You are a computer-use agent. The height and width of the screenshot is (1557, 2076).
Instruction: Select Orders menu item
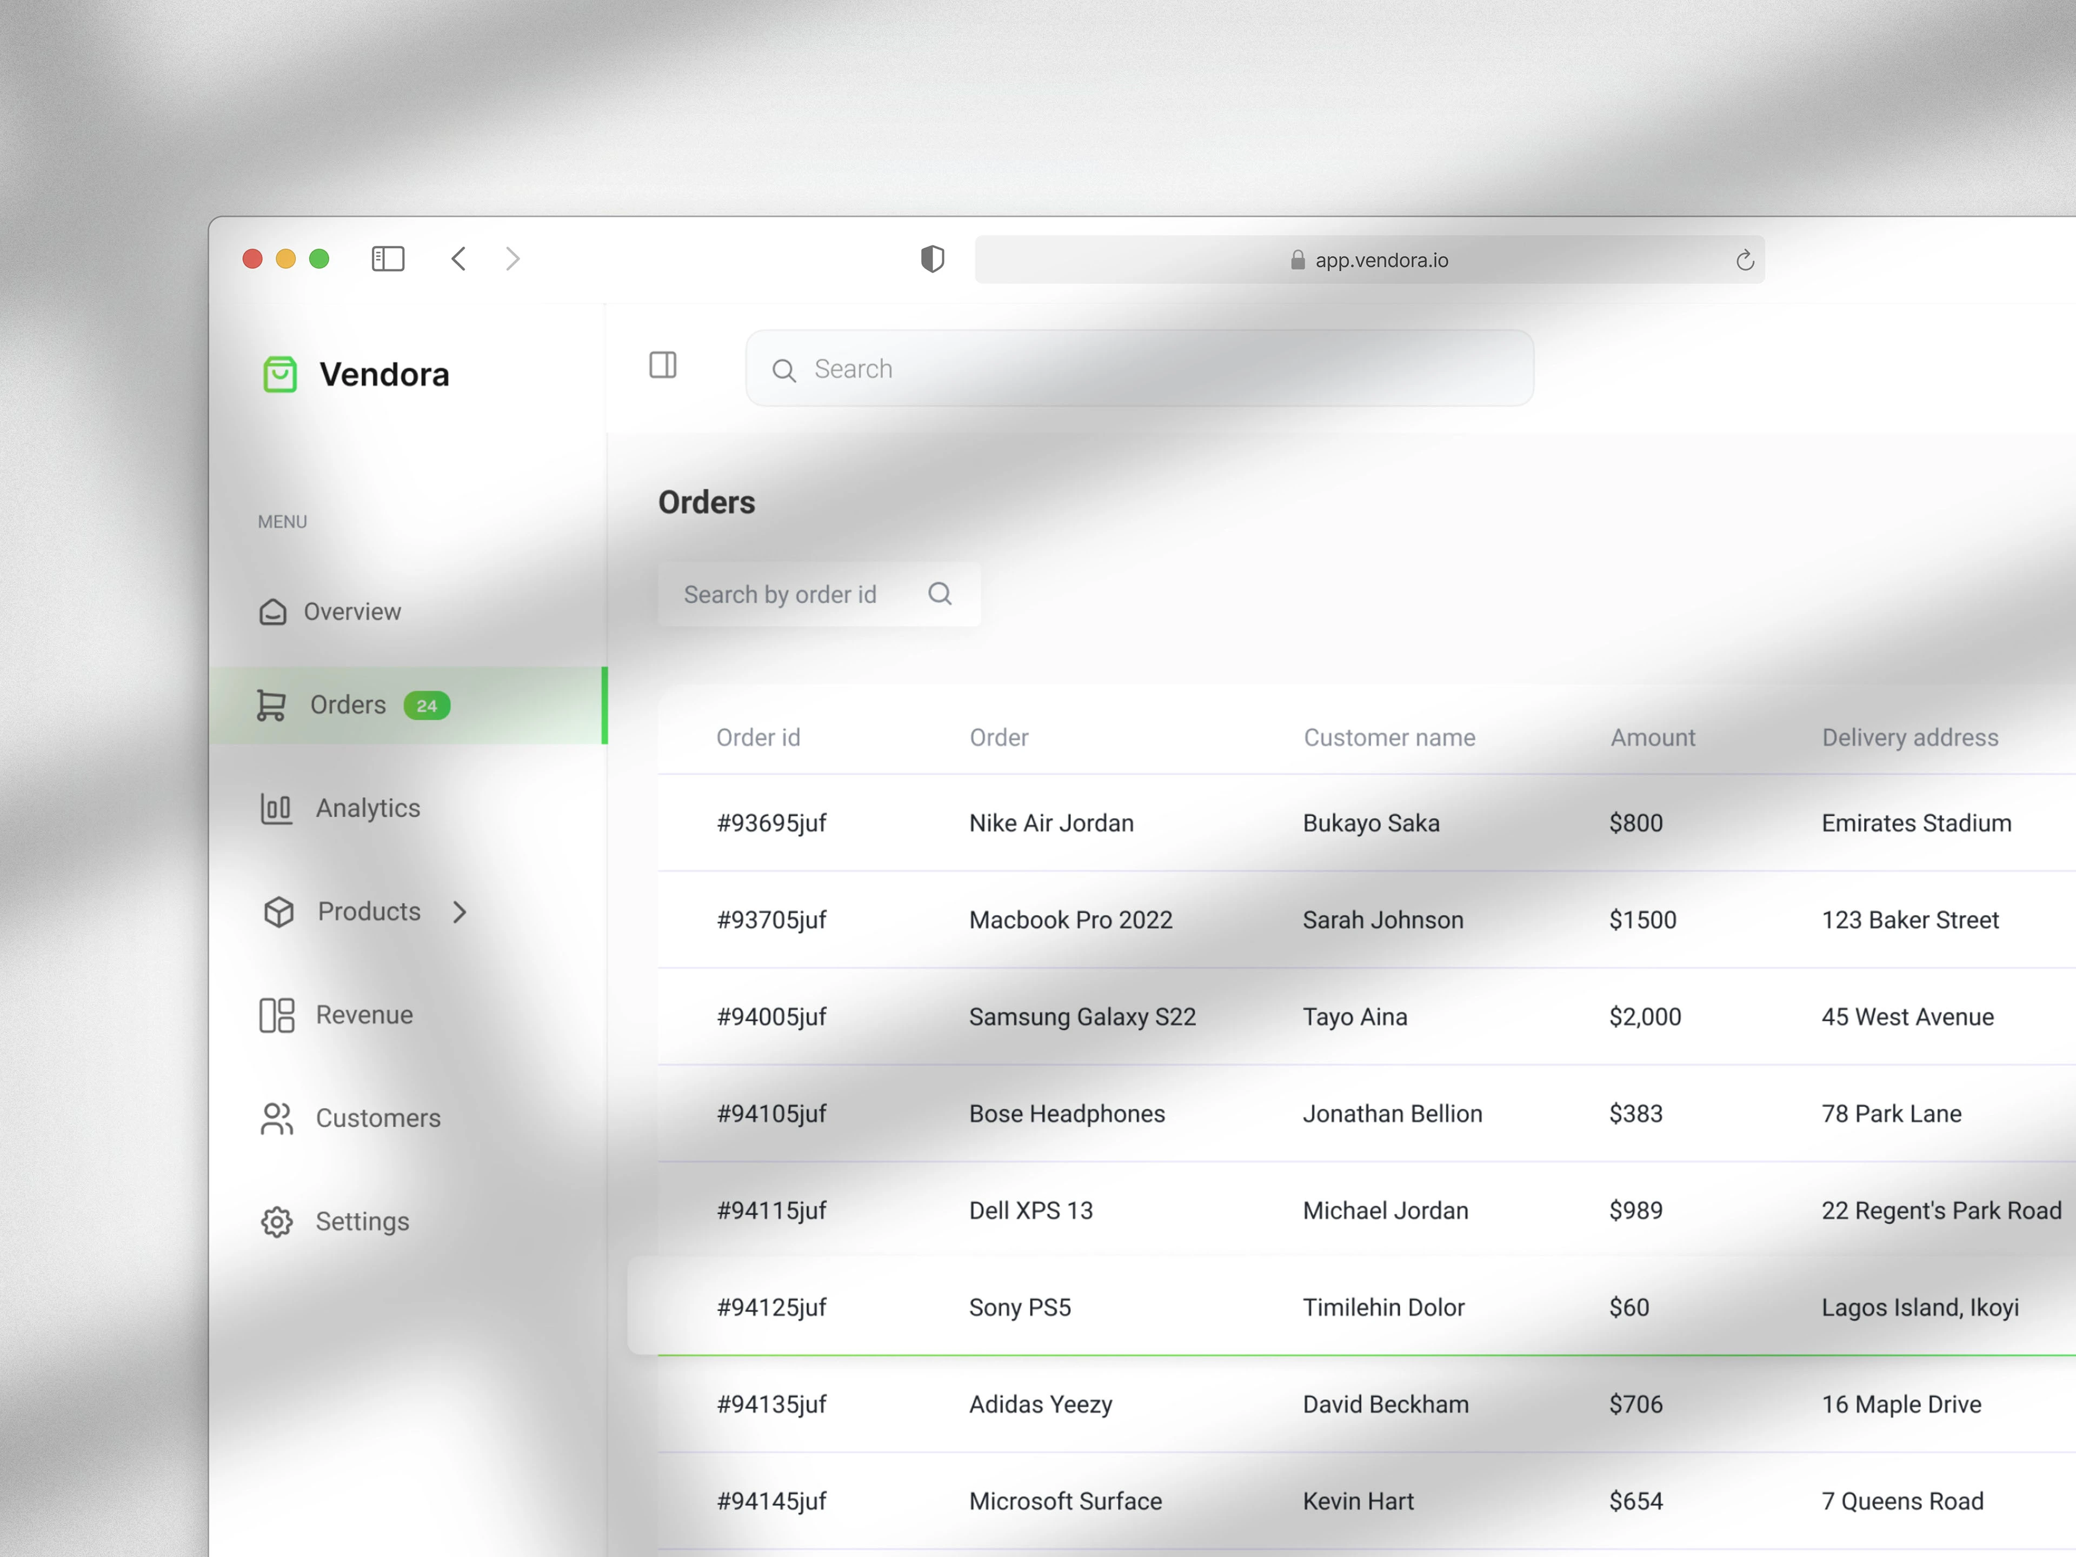[x=348, y=705]
